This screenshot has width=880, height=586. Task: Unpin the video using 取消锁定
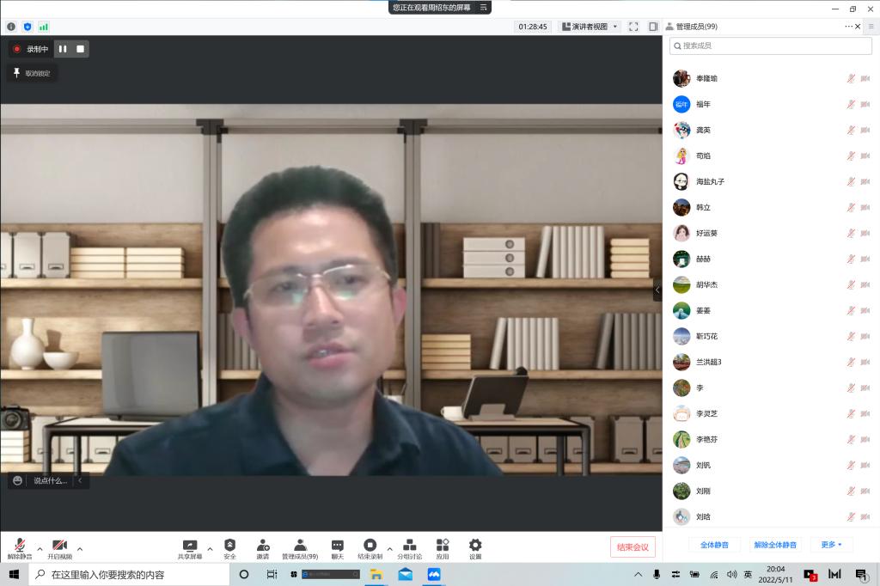click(32, 73)
